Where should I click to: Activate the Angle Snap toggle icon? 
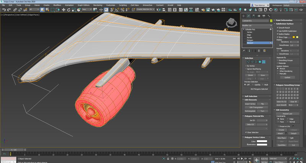click(117, 10)
